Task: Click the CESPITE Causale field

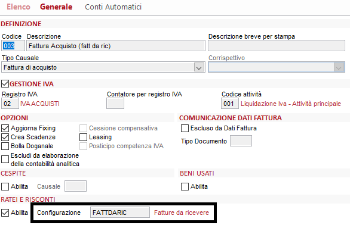Action: tap(75, 186)
